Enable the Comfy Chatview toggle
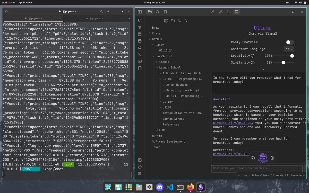Image resolution: width=309 pixels, height=193 pixels. pos(290,42)
